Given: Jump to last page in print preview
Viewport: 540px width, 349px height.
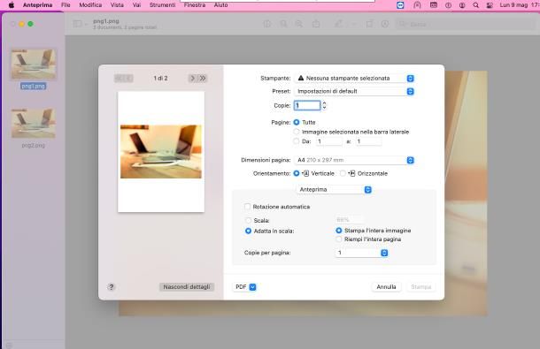Looking at the screenshot, I should tap(203, 78).
